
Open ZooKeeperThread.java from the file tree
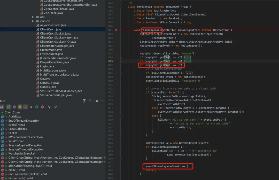[x=59, y=9]
